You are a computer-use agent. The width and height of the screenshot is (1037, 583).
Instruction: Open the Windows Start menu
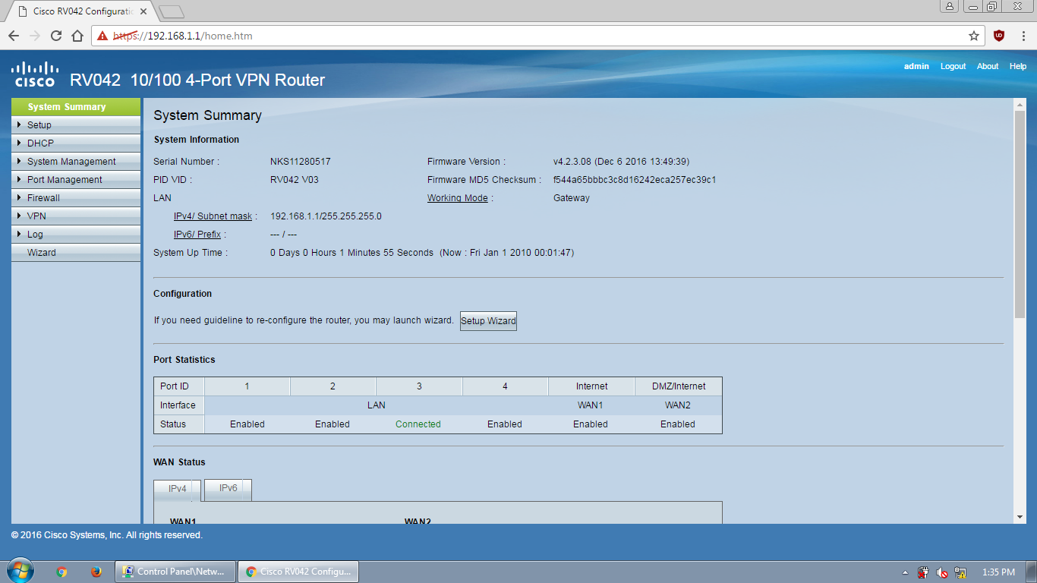[20, 572]
